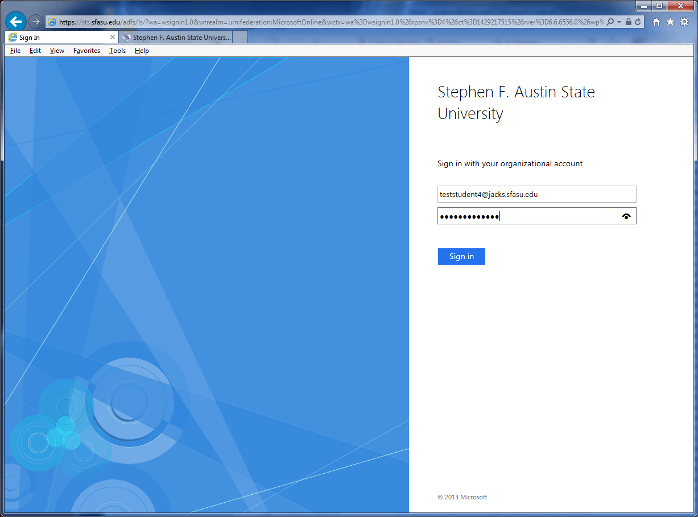Switch to Stephen F. Austin State University tab
Screen dimensions: 698x517
coord(176,38)
